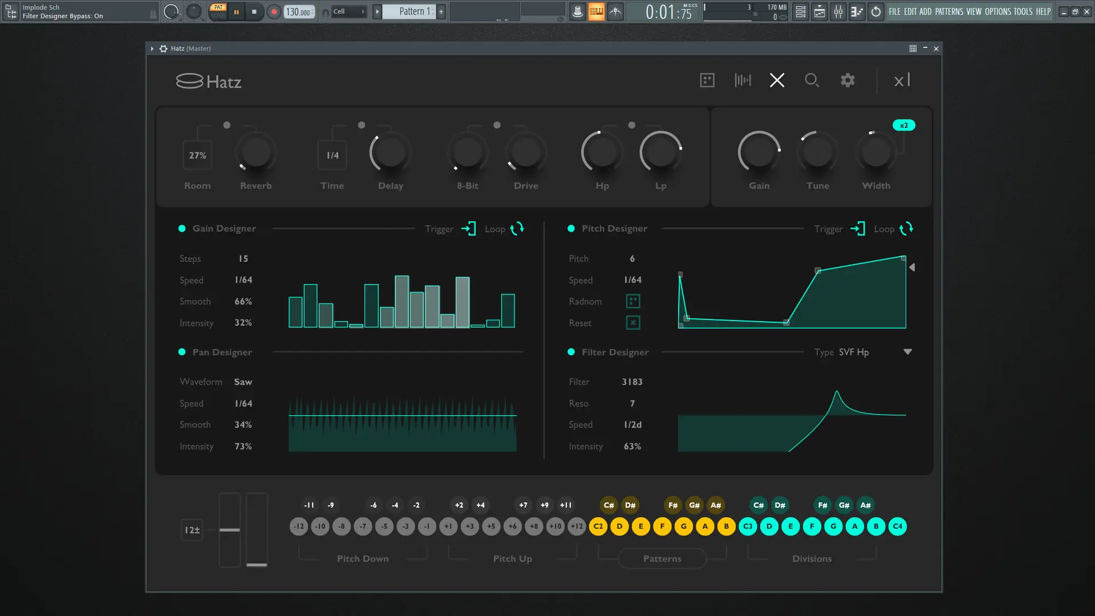
Task: Open Hatz settings gear icon
Action: (x=847, y=80)
